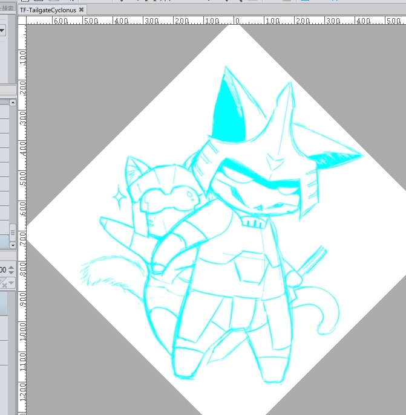Switch to the TF-TailgateCyclonus canvas tab
Screen dimensions: 406x415
[52, 10]
